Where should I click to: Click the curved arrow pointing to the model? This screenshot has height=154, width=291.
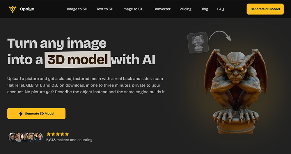[220, 35]
